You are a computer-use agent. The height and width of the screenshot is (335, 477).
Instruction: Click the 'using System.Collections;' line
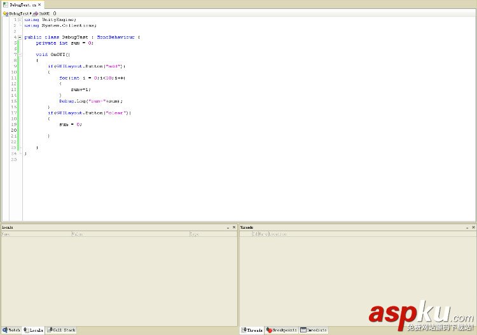(x=60, y=25)
